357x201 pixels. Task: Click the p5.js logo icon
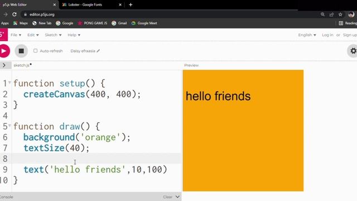(x=3, y=35)
